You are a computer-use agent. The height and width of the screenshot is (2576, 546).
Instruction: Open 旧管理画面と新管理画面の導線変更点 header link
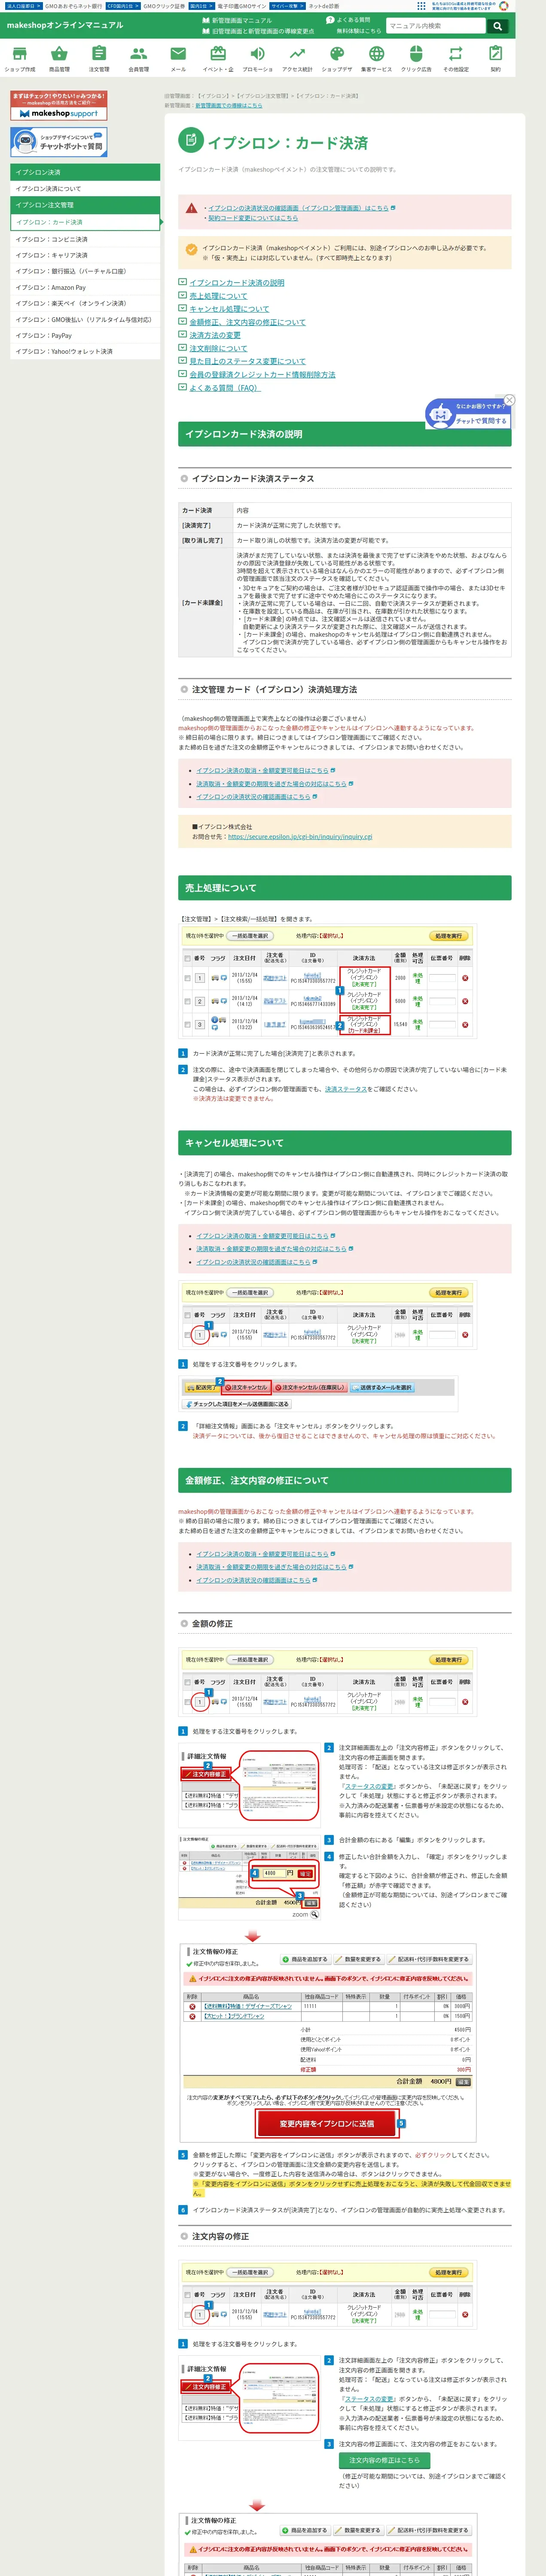tap(258, 31)
